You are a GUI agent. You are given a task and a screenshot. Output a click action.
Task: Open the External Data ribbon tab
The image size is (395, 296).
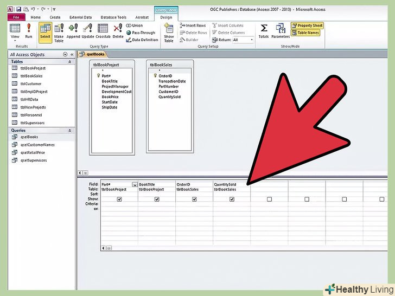coord(80,17)
